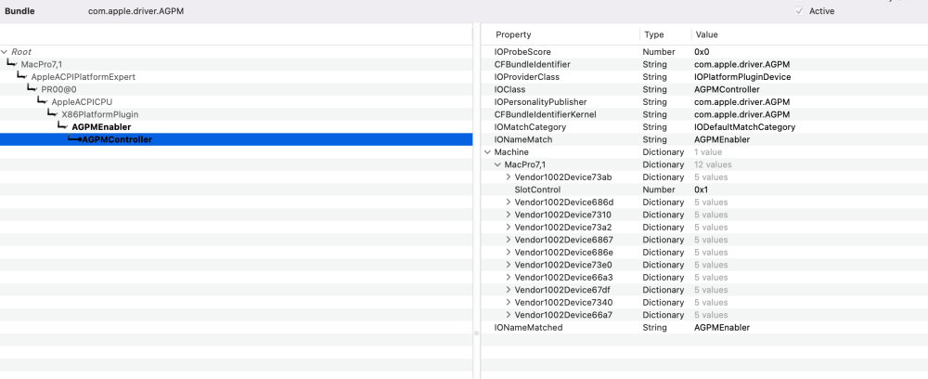This screenshot has width=928, height=379.
Task: Select the IOClass property row
Action: (704, 89)
